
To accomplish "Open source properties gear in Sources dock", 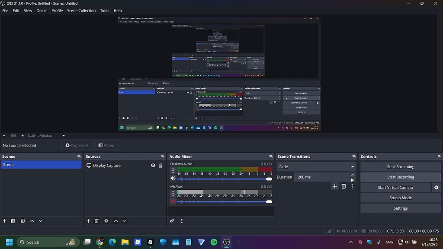I will (x=106, y=221).
